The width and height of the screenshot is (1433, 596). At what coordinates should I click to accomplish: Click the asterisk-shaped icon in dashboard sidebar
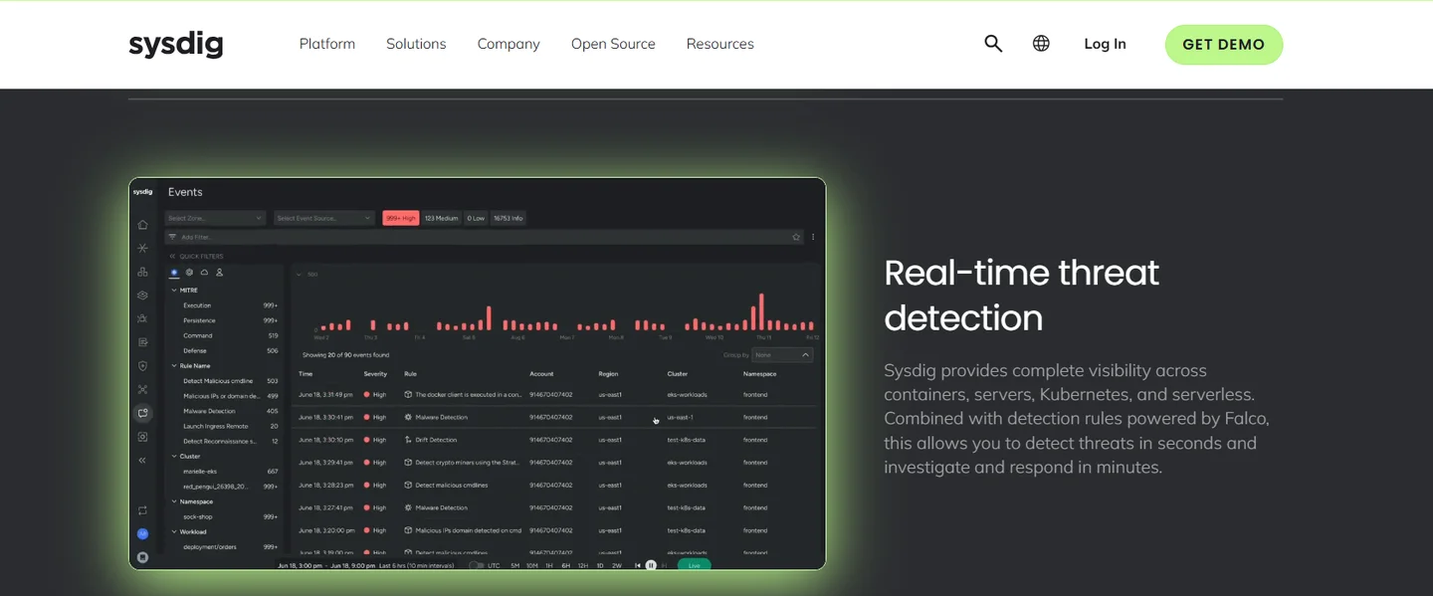(143, 248)
